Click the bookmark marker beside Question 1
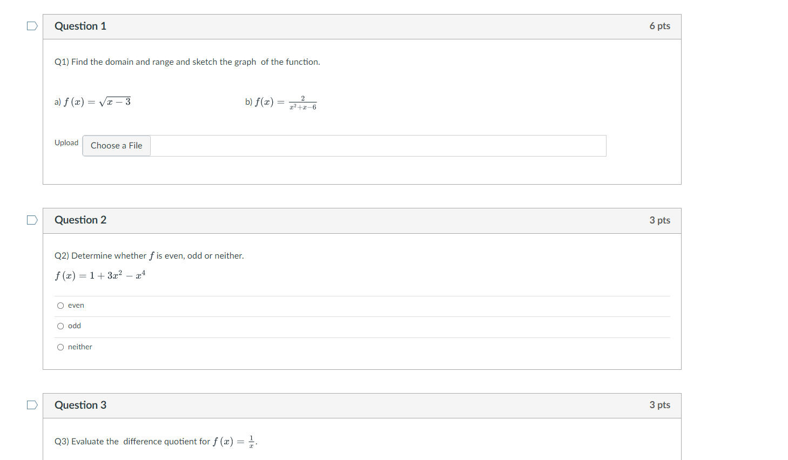 [32, 25]
